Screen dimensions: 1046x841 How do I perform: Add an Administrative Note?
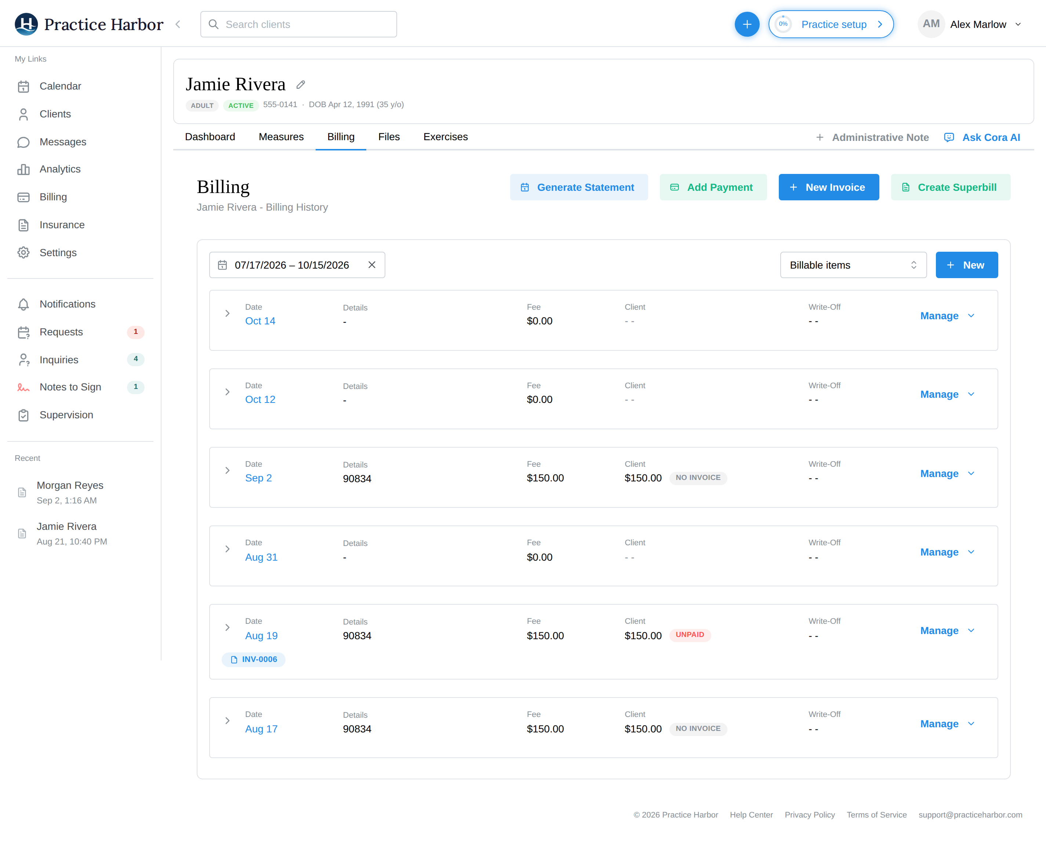click(872, 138)
